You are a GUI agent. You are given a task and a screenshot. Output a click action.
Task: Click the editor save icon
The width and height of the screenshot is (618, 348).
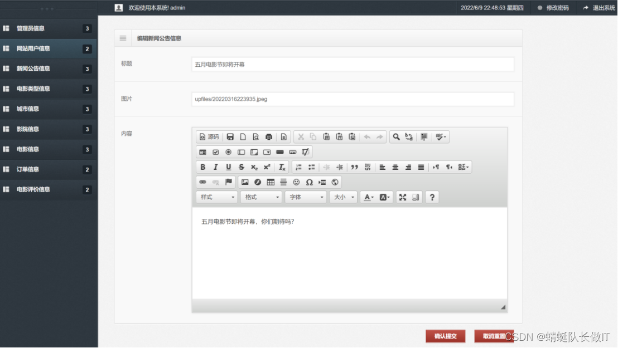click(x=230, y=137)
